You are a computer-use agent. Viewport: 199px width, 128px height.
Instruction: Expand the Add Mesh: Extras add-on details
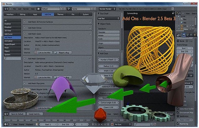click(x=25, y=28)
